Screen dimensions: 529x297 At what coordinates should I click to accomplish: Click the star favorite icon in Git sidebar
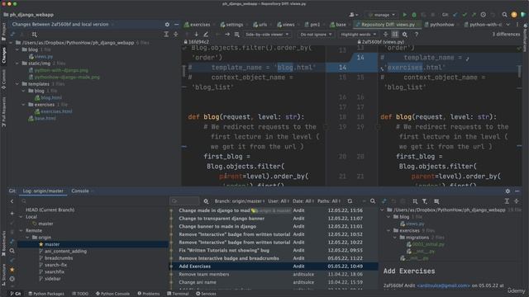pos(12,270)
